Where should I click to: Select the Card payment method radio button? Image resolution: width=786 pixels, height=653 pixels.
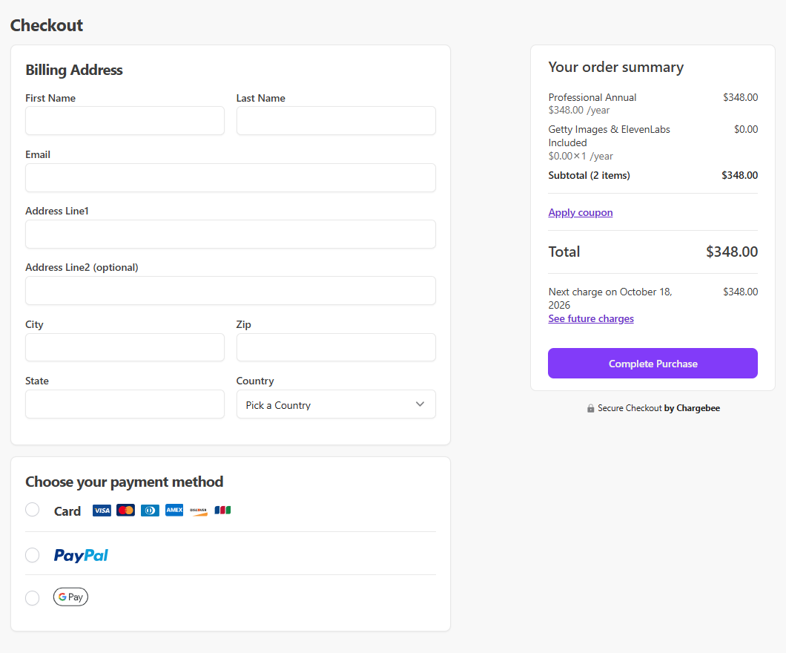click(x=32, y=510)
